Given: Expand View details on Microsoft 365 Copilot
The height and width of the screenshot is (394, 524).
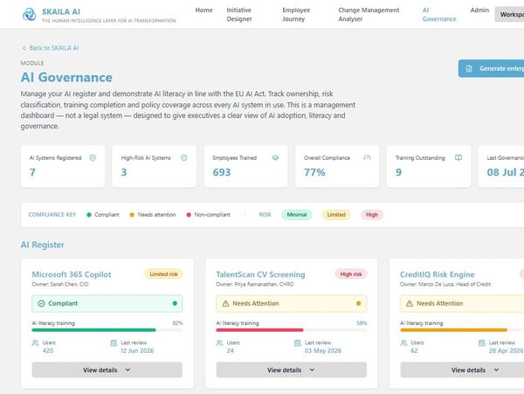Looking at the screenshot, I should (x=107, y=370).
